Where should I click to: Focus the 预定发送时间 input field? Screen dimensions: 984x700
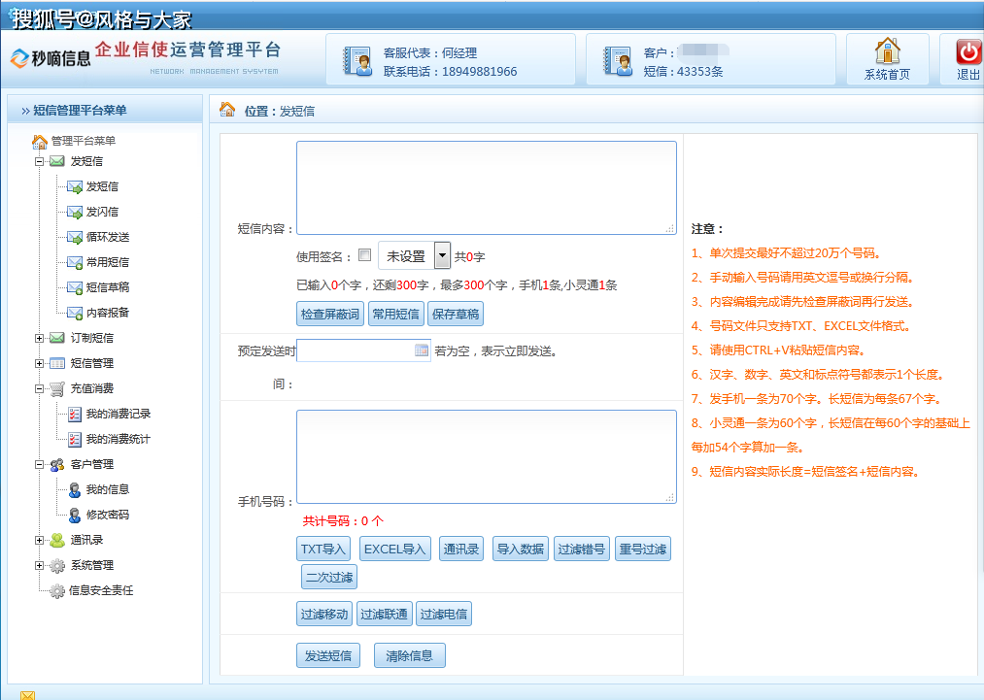pyautogui.click(x=363, y=350)
